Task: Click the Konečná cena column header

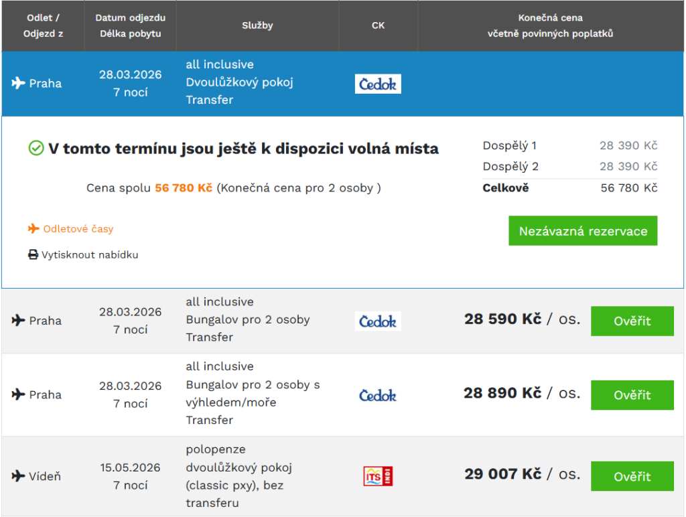Action: click(x=550, y=25)
